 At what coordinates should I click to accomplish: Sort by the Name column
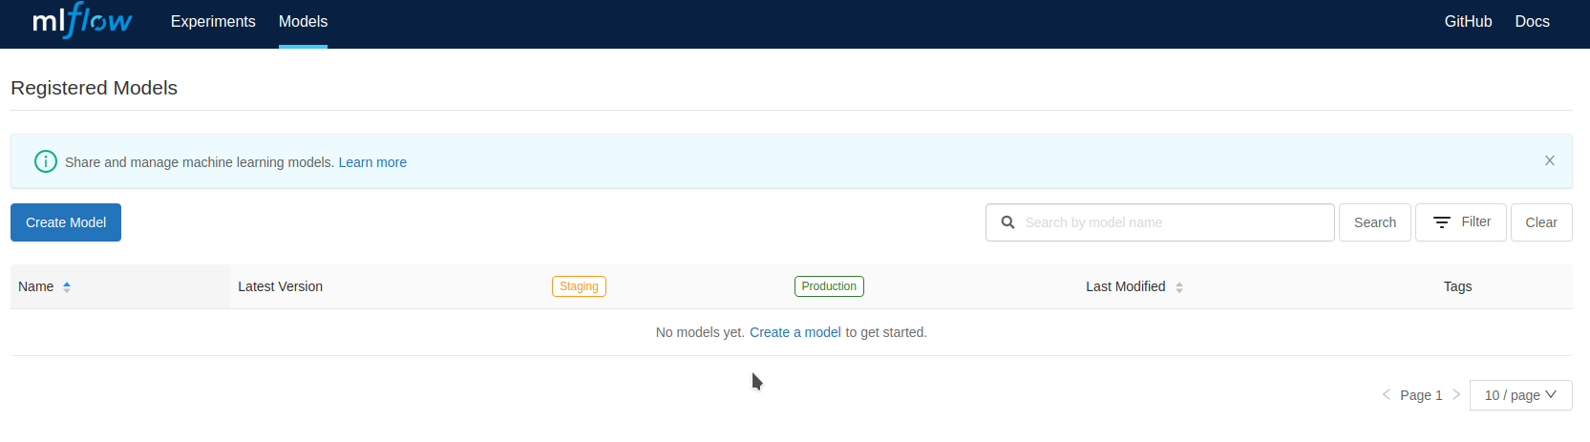pos(45,286)
